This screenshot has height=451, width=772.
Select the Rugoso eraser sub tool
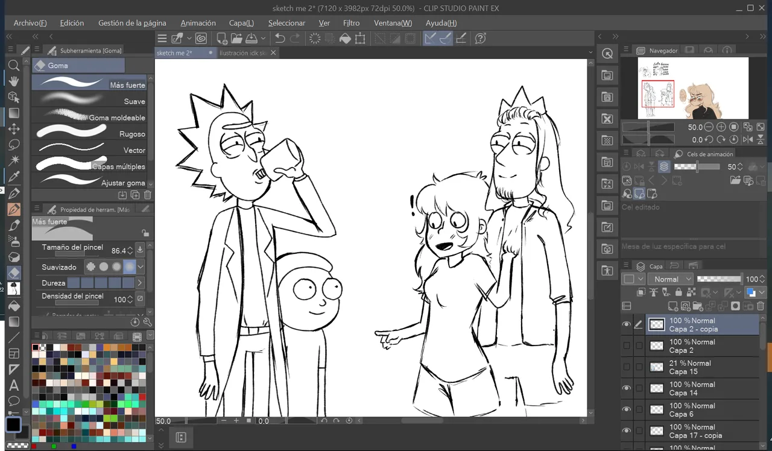pyautogui.click(x=89, y=133)
